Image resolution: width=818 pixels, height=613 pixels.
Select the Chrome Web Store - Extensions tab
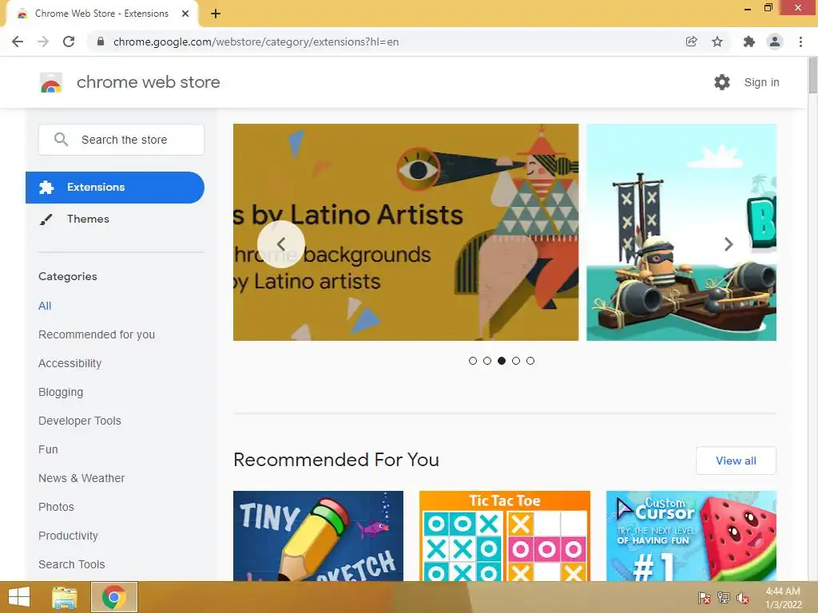[101, 14]
